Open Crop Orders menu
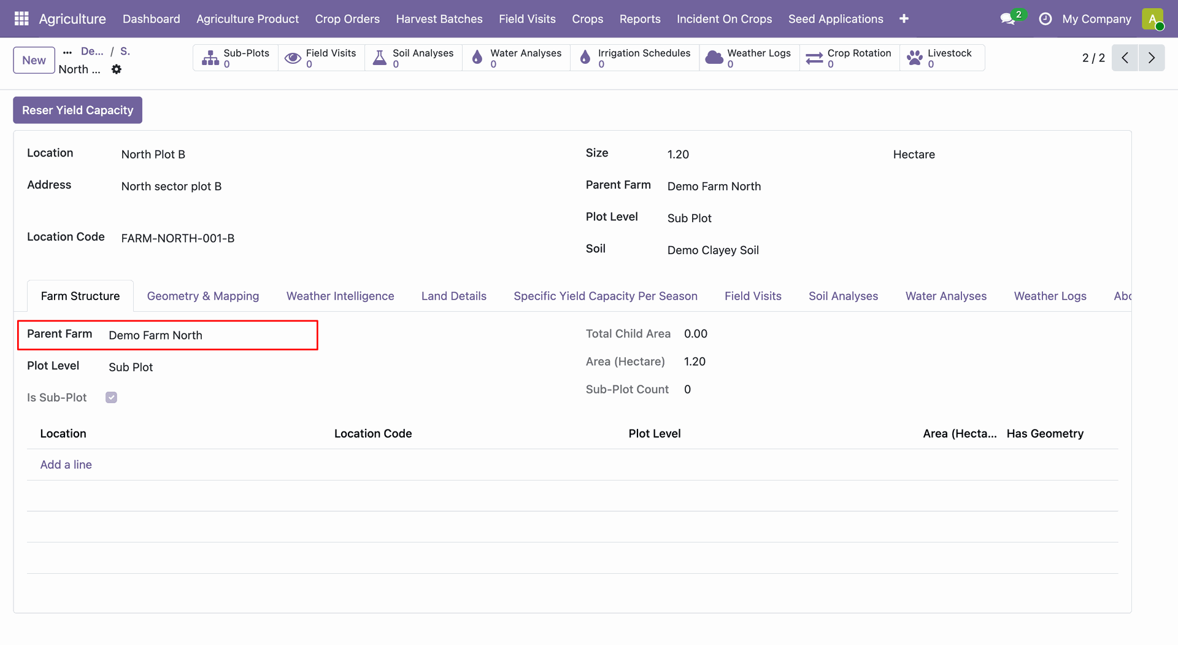Viewport: 1178px width, 645px height. coord(347,19)
